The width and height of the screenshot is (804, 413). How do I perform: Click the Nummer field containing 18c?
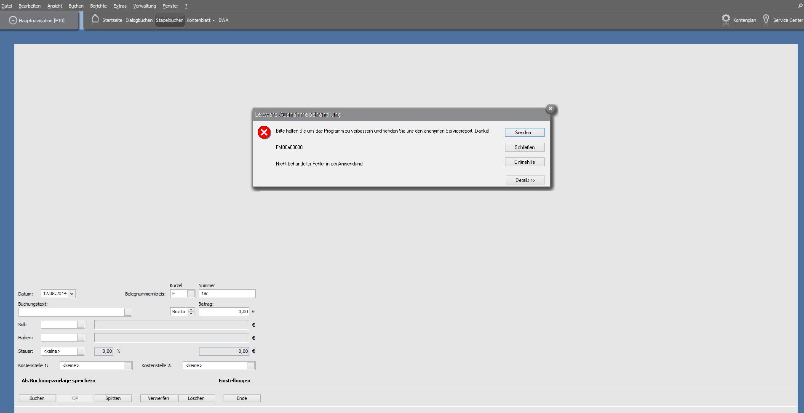coord(227,294)
